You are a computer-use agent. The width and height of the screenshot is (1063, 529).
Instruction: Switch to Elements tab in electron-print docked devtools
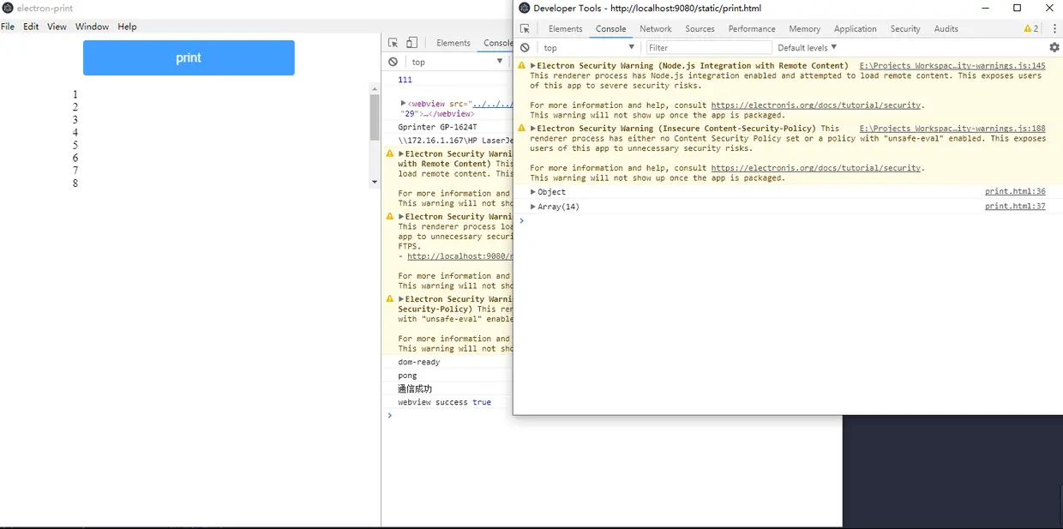coord(453,43)
